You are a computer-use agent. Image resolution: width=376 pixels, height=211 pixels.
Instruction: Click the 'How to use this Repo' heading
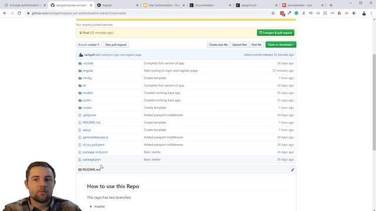pyautogui.click(x=113, y=186)
